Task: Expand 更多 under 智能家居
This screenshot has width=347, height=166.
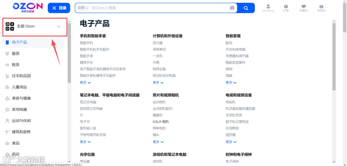Action: tap(231, 82)
